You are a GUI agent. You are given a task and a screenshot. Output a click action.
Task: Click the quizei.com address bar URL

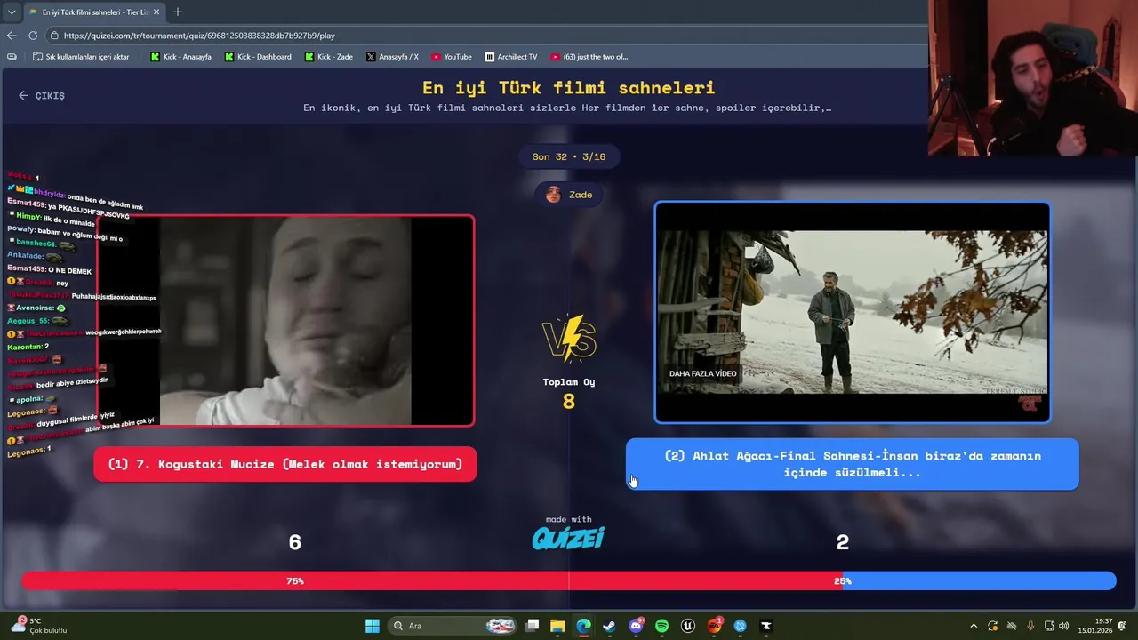pos(199,36)
